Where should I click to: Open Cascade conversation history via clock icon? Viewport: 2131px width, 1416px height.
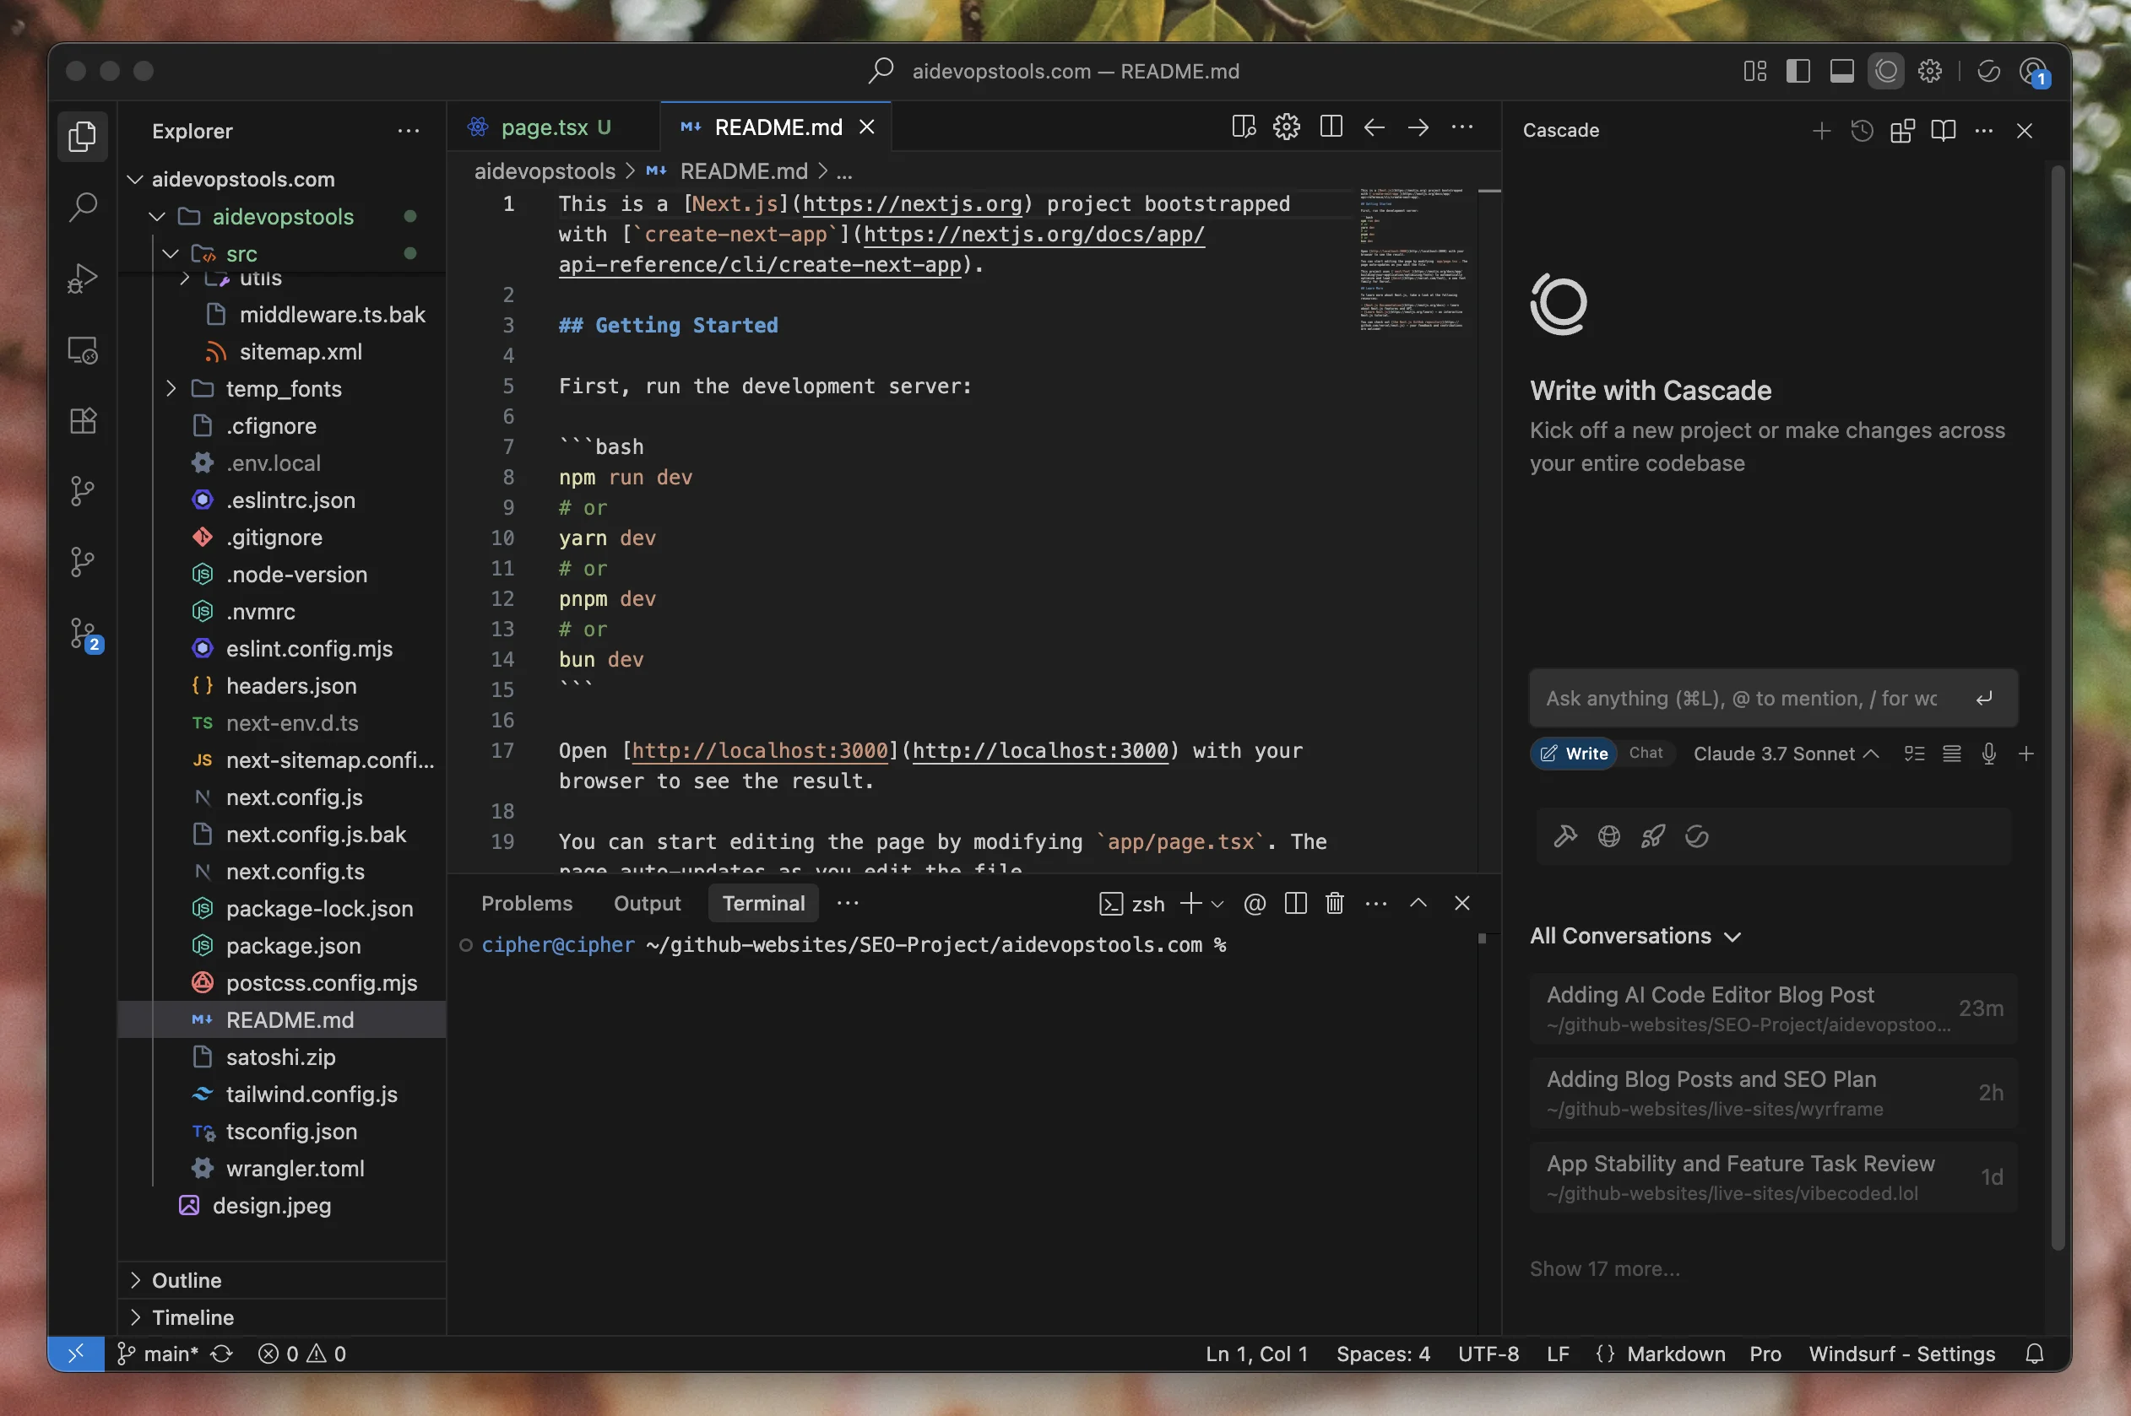click(x=1861, y=131)
